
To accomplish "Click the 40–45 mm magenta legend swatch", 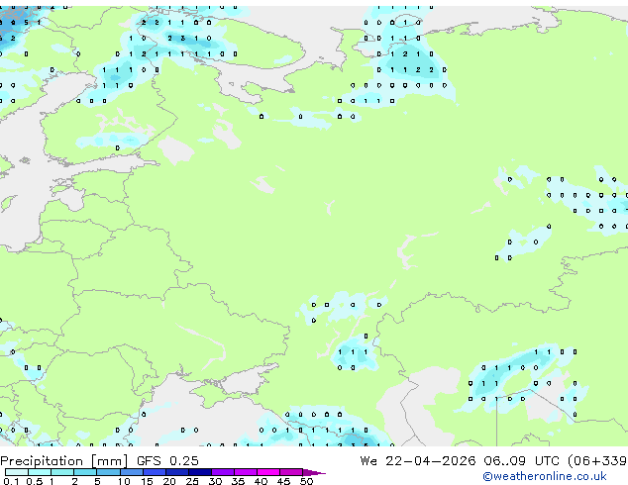I will pyautogui.click(x=268, y=472).
